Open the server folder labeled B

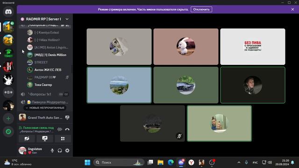8,92
